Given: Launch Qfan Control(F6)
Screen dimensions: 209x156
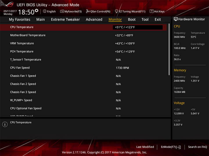Looking at the screenshot, I should point(98,11).
